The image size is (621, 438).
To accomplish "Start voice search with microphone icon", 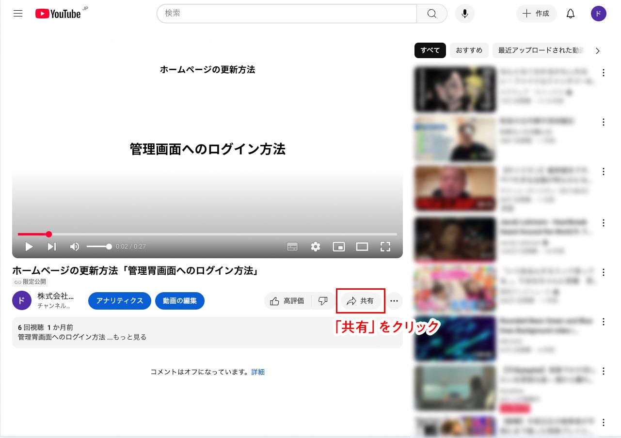I will tap(464, 14).
